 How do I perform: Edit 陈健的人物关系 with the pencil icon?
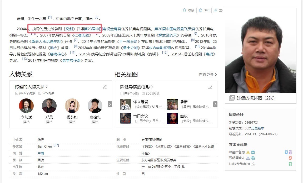click(x=105, y=87)
